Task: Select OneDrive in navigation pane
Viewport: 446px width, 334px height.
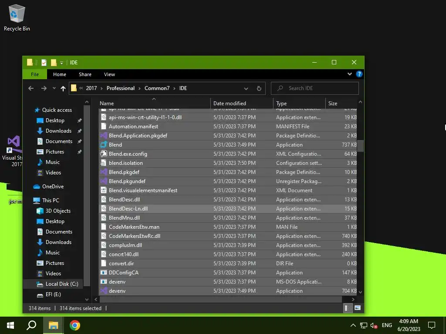Action: pyautogui.click(x=53, y=187)
